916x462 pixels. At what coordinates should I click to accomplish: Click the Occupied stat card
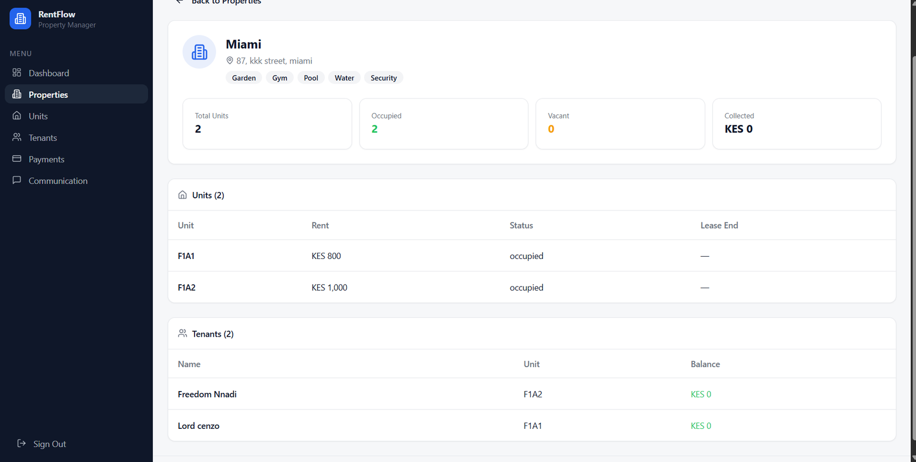[444, 124]
